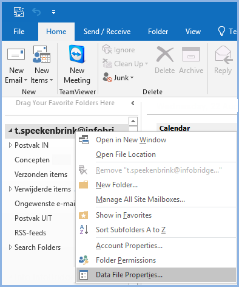
Task: Open the Ongewenste e-mail folder
Action: pos(45,204)
